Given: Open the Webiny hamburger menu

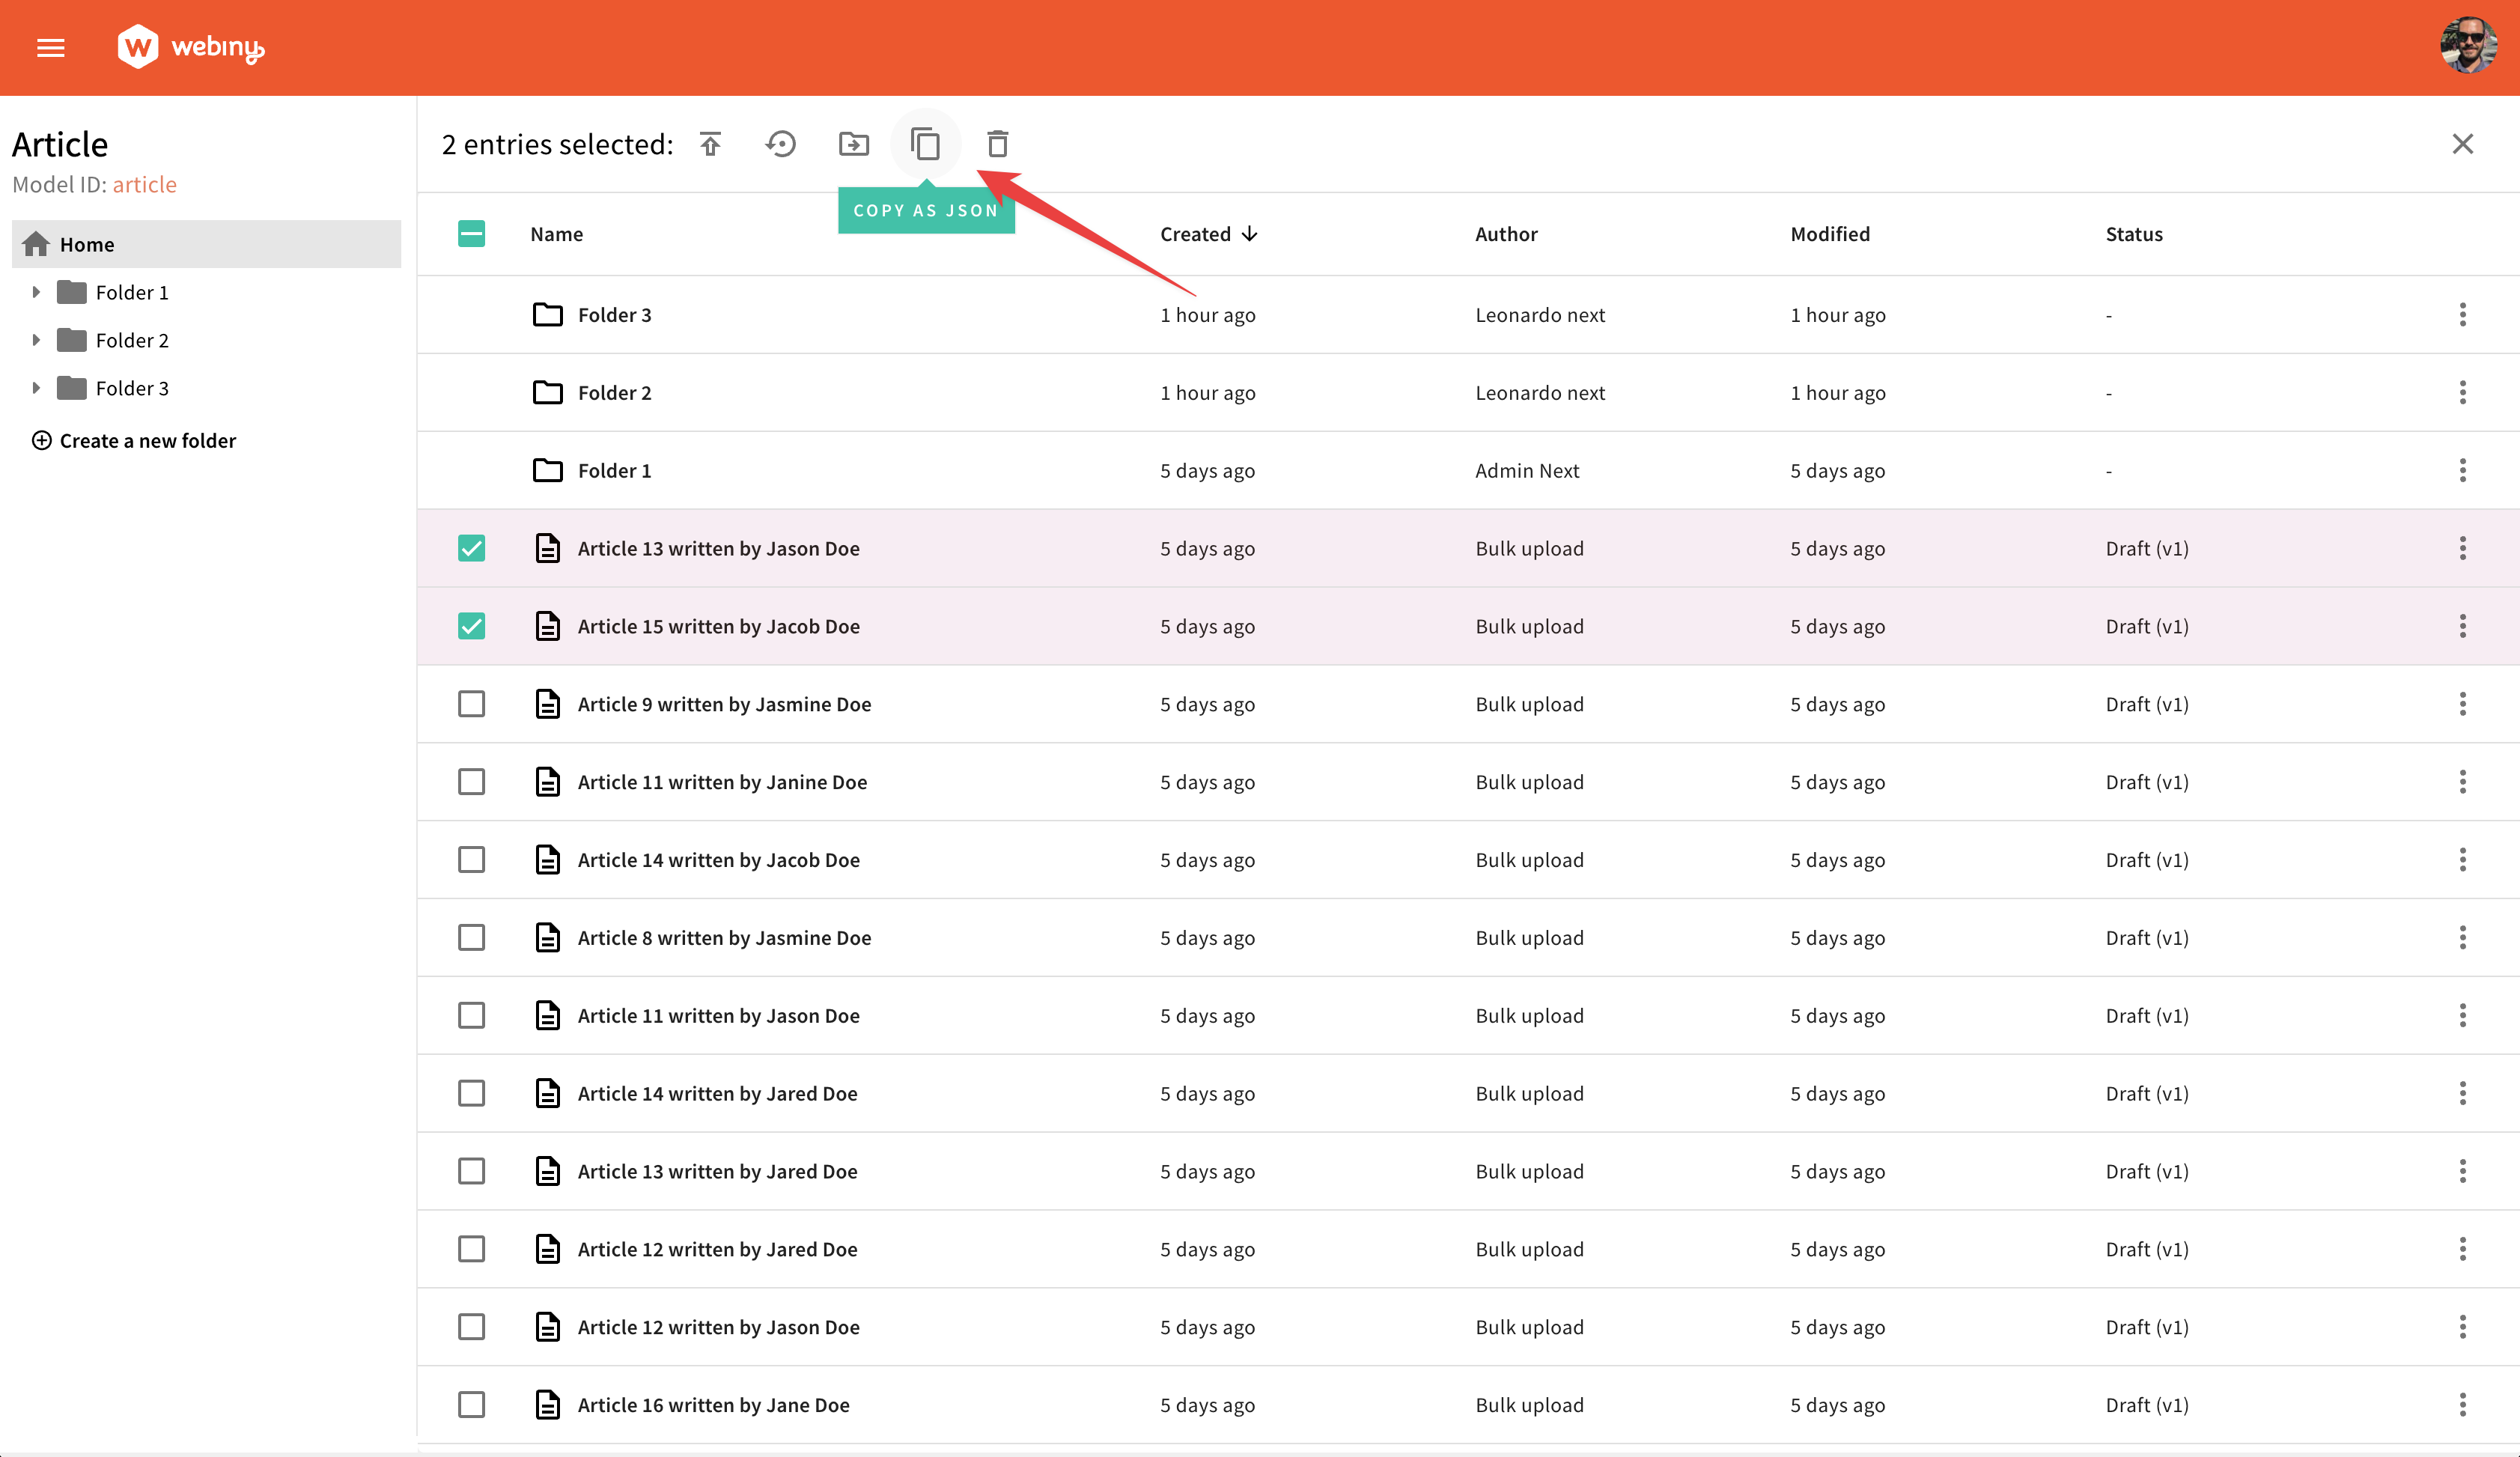Looking at the screenshot, I should coord(50,47).
